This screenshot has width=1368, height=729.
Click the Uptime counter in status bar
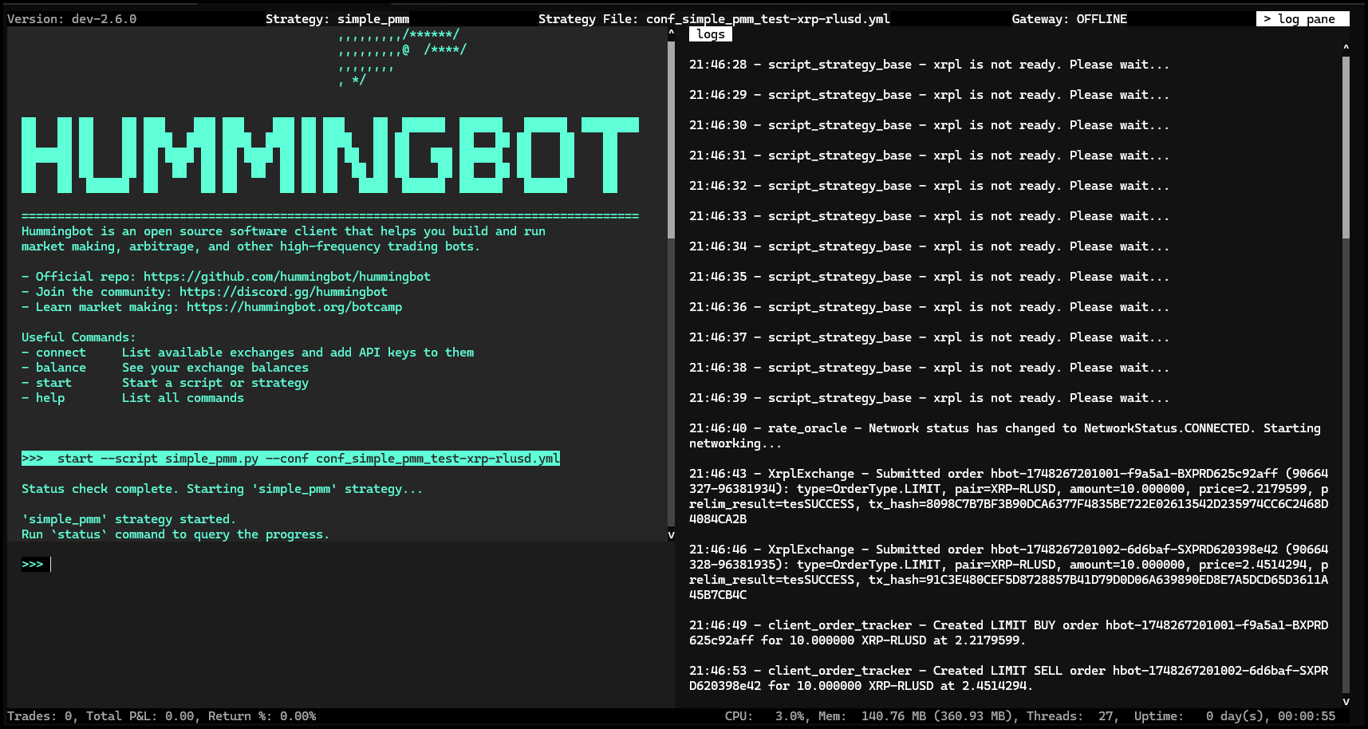[x=1234, y=716]
